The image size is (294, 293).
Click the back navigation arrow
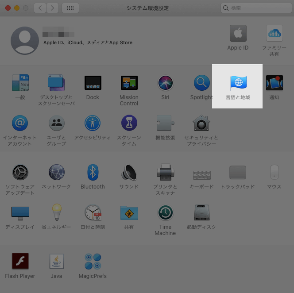pos(40,8)
